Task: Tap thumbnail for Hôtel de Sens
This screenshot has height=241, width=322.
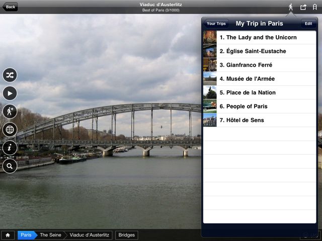Action: coord(210,120)
